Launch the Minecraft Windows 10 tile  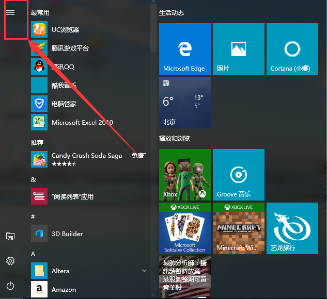tap(239, 228)
